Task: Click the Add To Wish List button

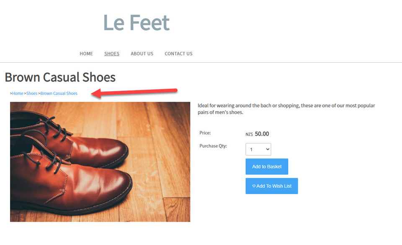Action: (x=272, y=186)
